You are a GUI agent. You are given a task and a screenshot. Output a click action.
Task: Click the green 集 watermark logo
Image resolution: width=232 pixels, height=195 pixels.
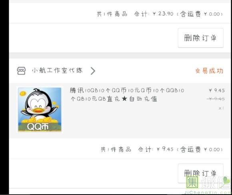coord(192,182)
